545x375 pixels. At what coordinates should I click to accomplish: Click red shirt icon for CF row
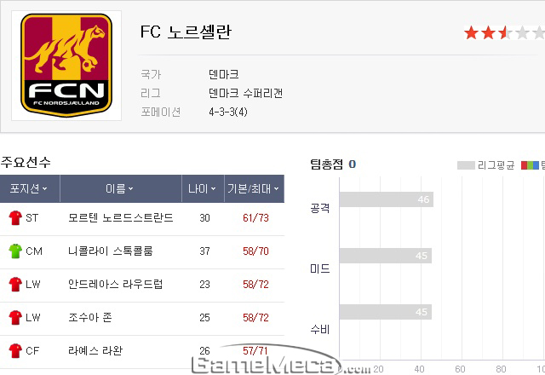15,350
